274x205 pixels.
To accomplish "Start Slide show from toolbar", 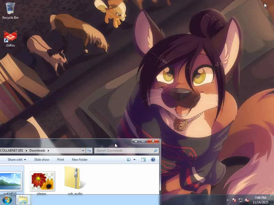I will pos(41,160).
